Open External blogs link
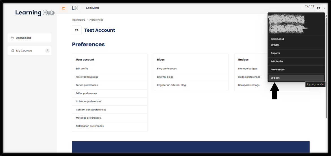This screenshot has height=156, width=331. click(165, 77)
